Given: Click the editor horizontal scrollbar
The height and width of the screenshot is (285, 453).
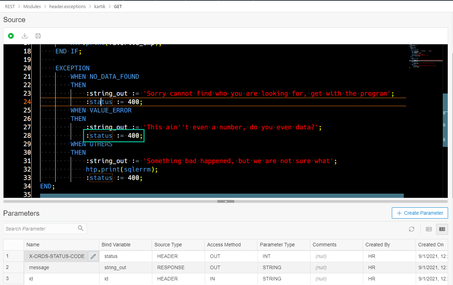Looking at the screenshot, I should tap(222, 196).
